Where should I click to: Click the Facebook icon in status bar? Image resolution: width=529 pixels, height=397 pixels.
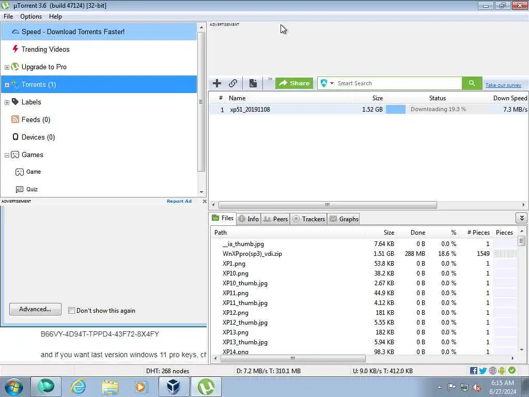pos(474,371)
